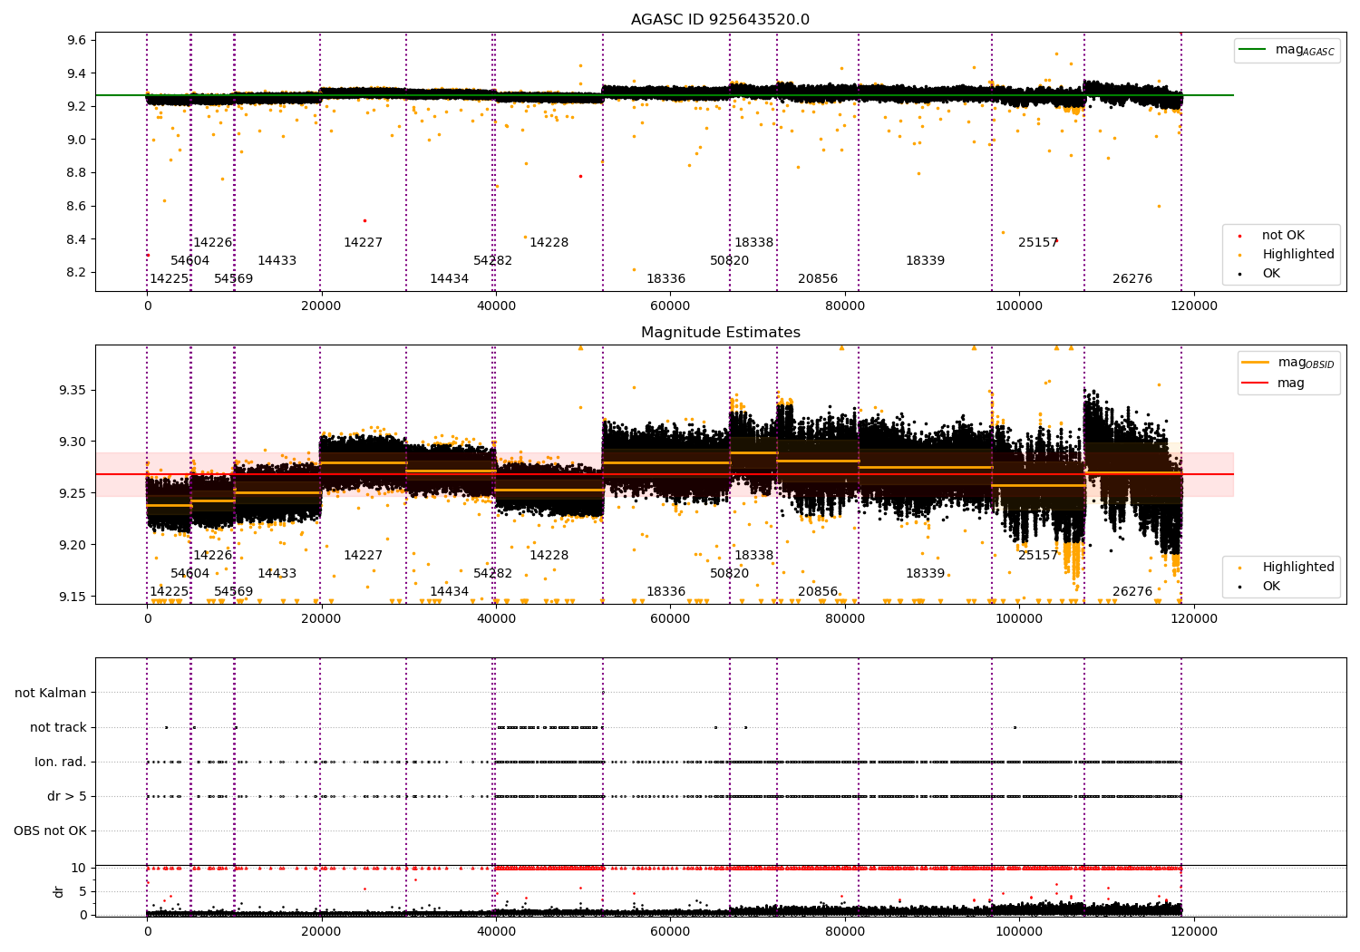Click OBSID label 20856 in AGASC ID plot

(x=818, y=279)
